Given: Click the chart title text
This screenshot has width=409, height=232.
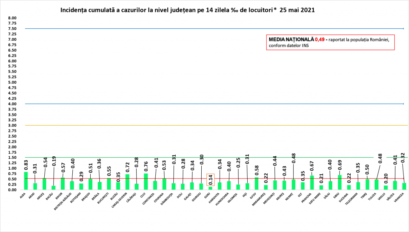Looking at the screenshot, I should tap(188, 10).
